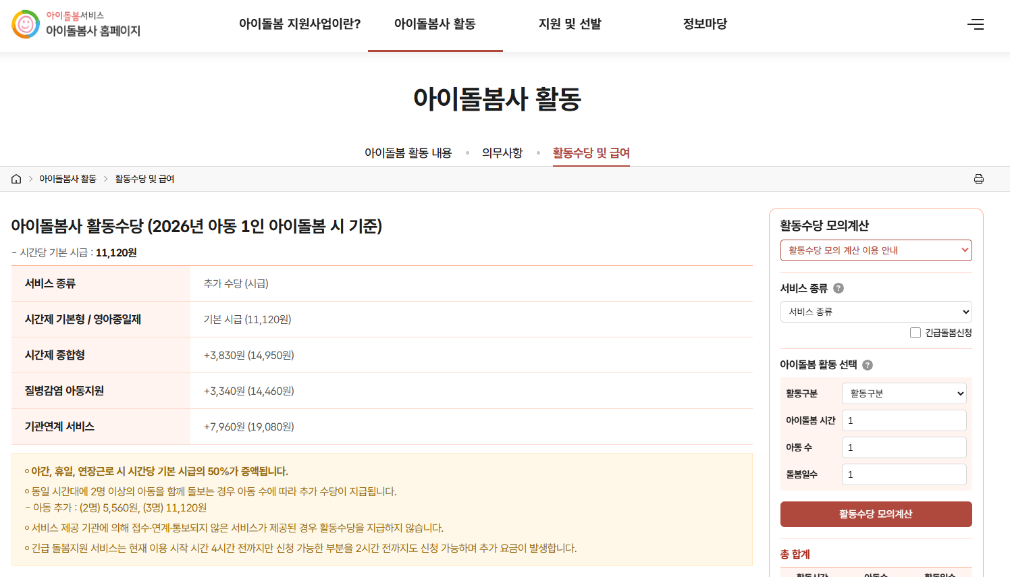Click the 서비스 종류 table header cell
This screenshot has height=577, width=1010.
[x=101, y=283]
